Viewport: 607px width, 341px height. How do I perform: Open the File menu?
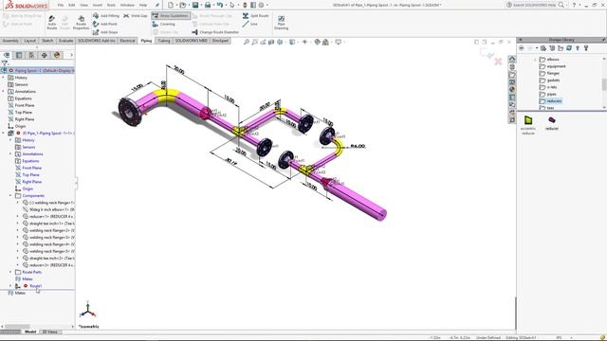click(x=61, y=6)
